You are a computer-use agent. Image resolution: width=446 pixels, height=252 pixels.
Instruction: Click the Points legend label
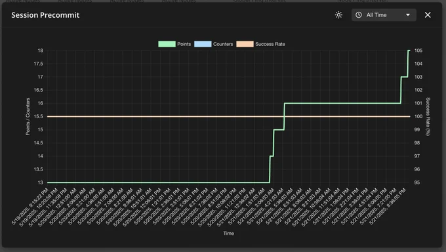(x=184, y=44)
